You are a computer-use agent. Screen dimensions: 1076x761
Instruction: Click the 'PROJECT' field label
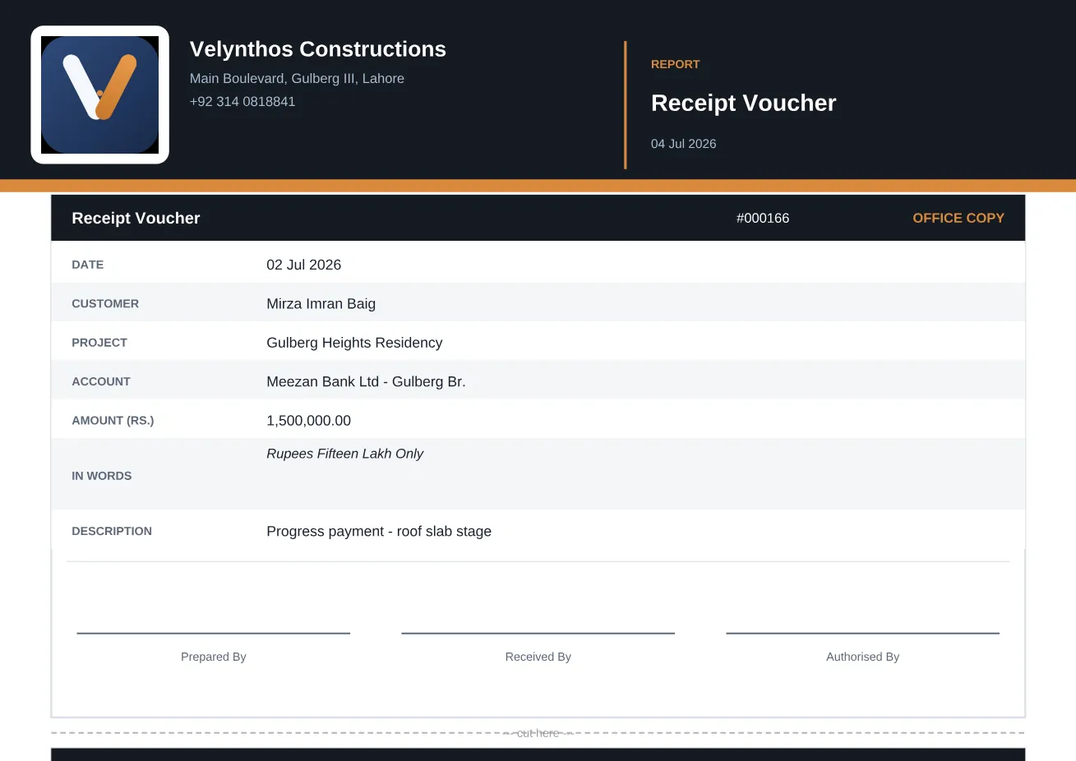point(99,343)
